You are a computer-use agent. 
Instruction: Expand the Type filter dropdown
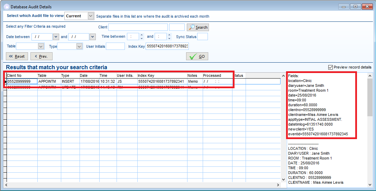pyautogui.click(x=79, y=46)
